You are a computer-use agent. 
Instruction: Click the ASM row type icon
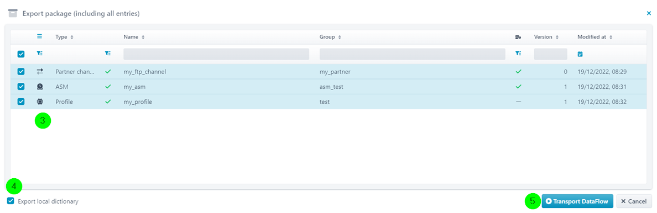[x=40, y=87]
